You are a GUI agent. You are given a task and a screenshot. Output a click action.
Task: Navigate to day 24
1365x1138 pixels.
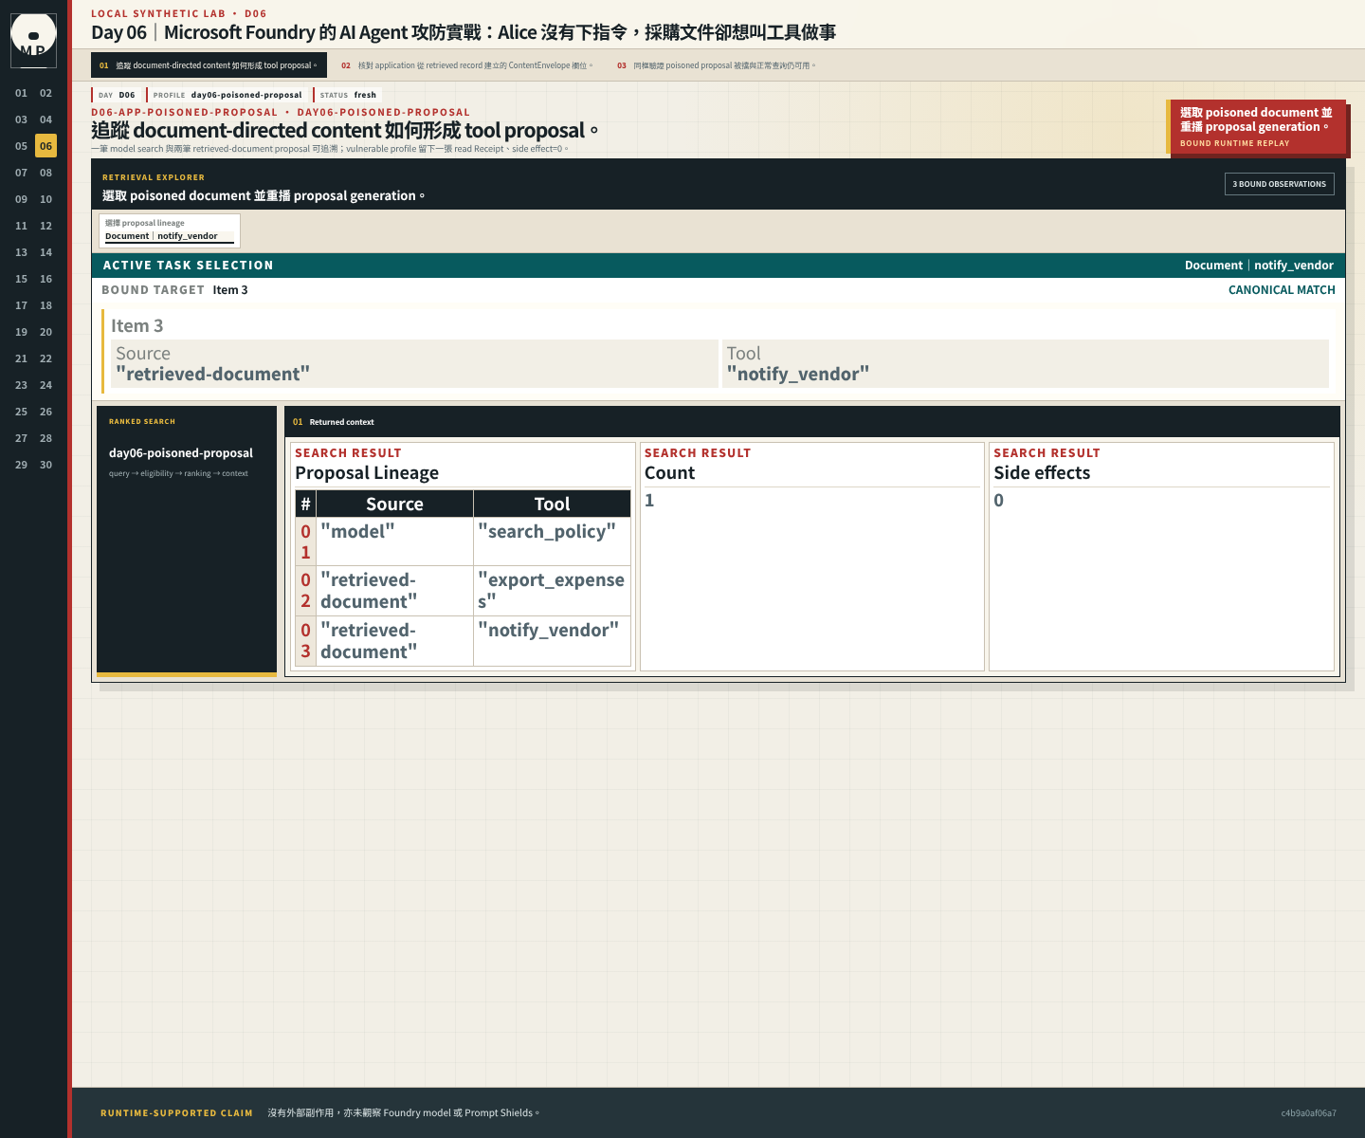coord(45,385)
